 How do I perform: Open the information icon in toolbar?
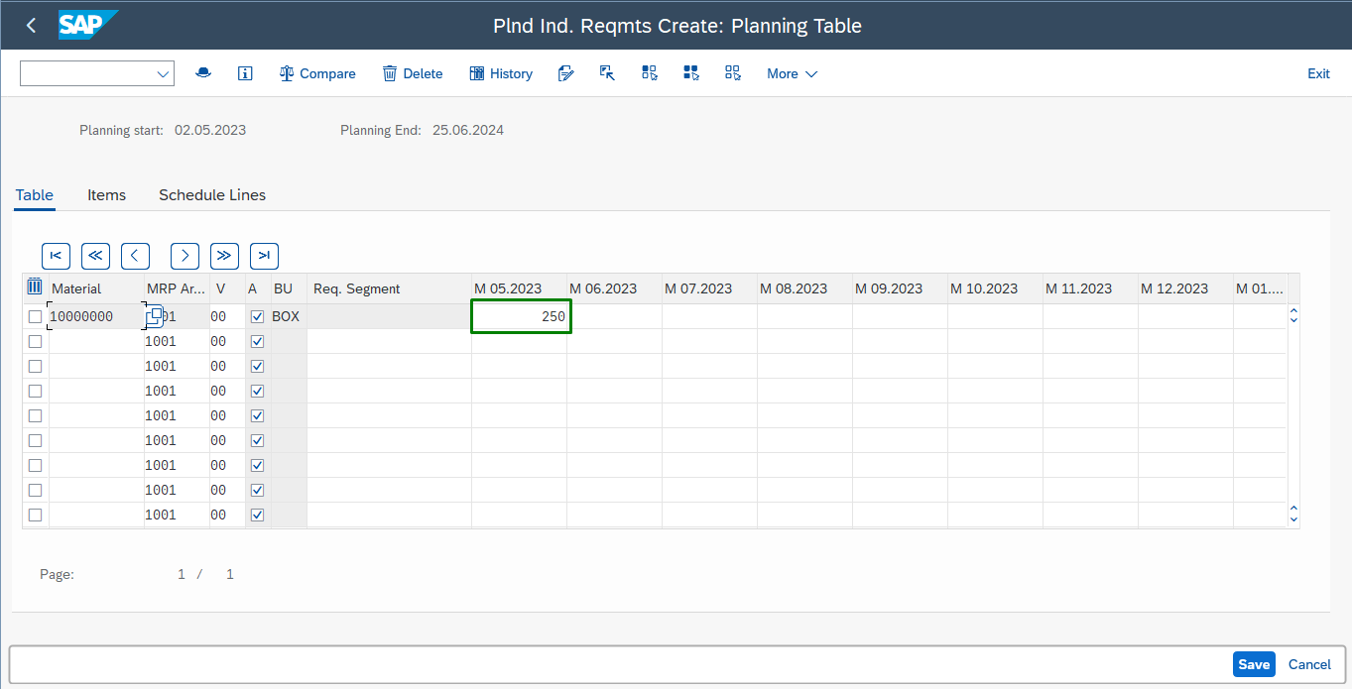[x=245, y=73]
